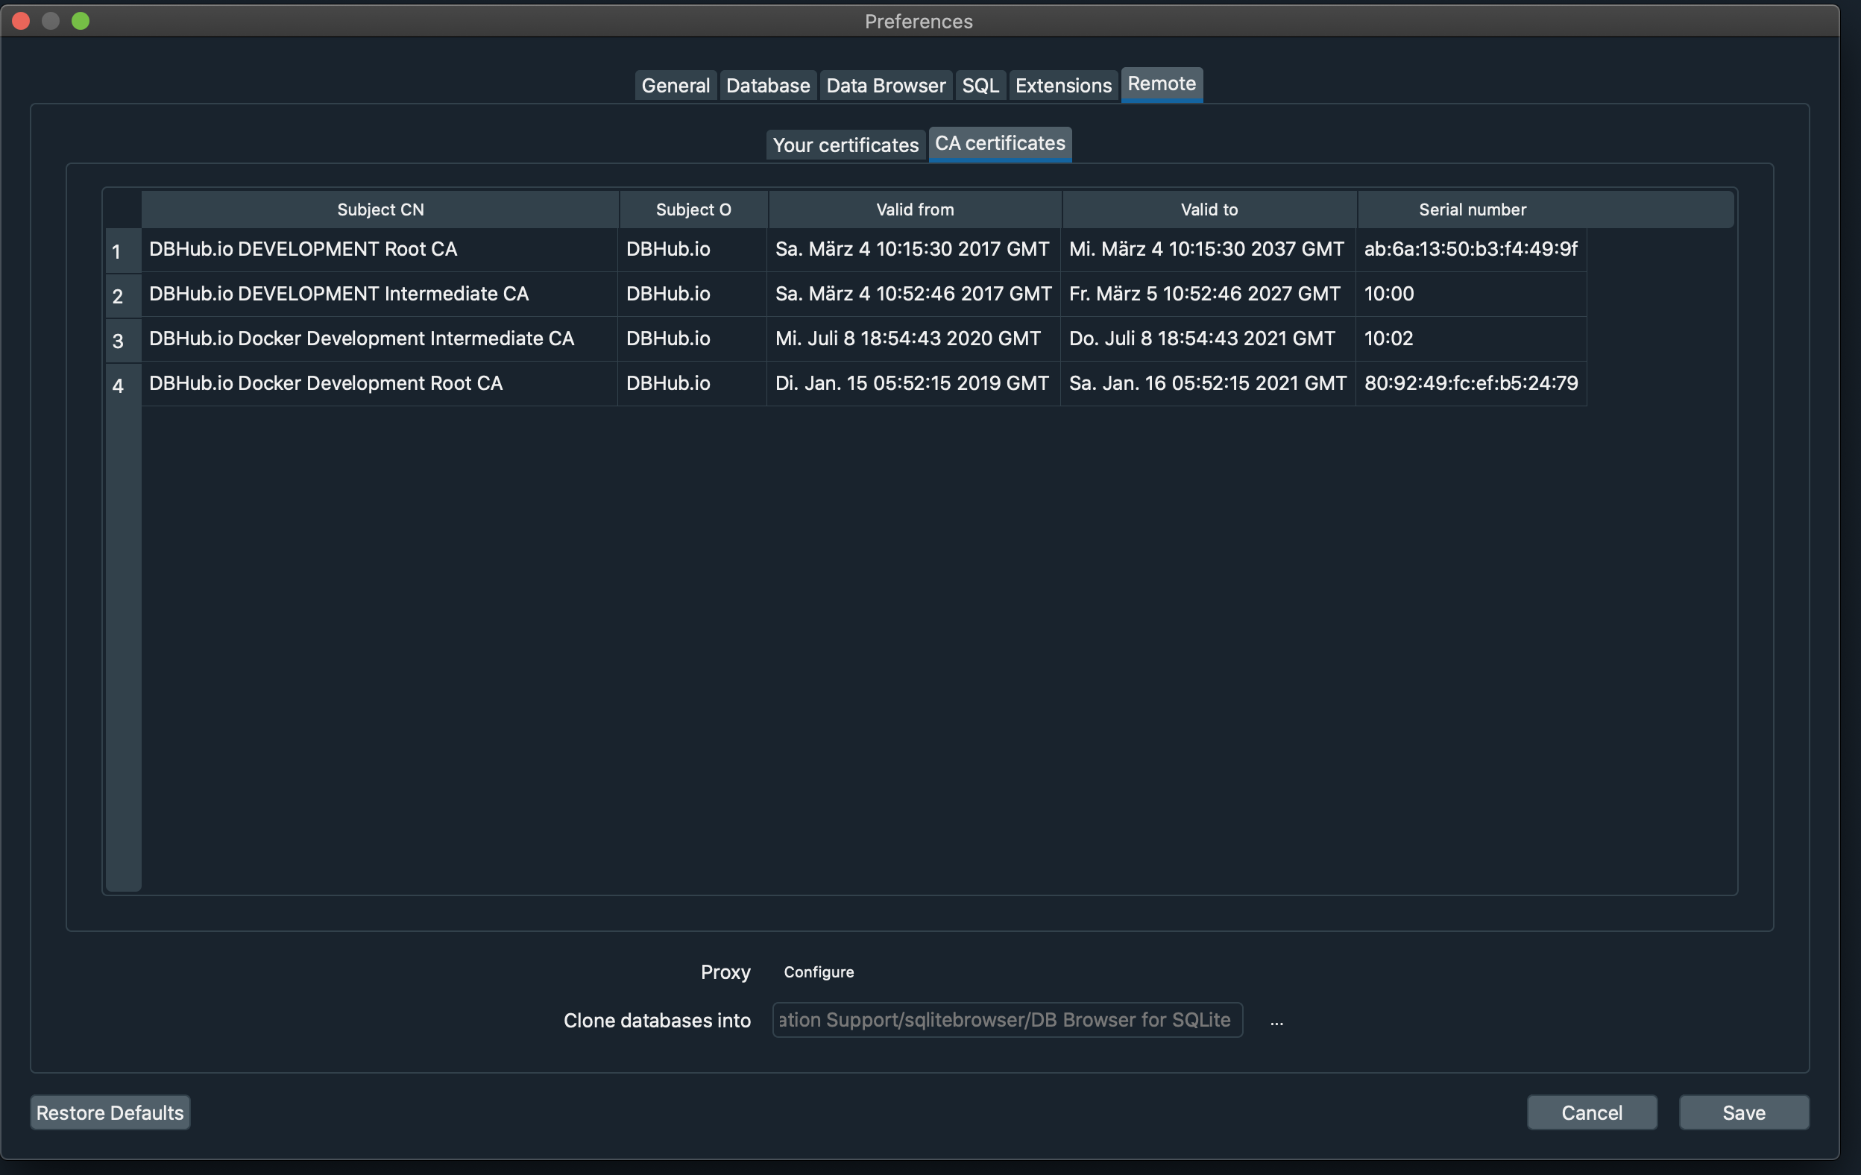The width and height of the screenshot is (1861, 1175).
Task: Edit the Clone databases into path field
Action: pos(1005,1021)
